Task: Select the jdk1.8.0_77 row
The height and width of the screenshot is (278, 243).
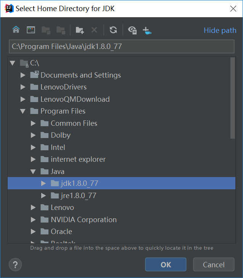Action: 121,183
